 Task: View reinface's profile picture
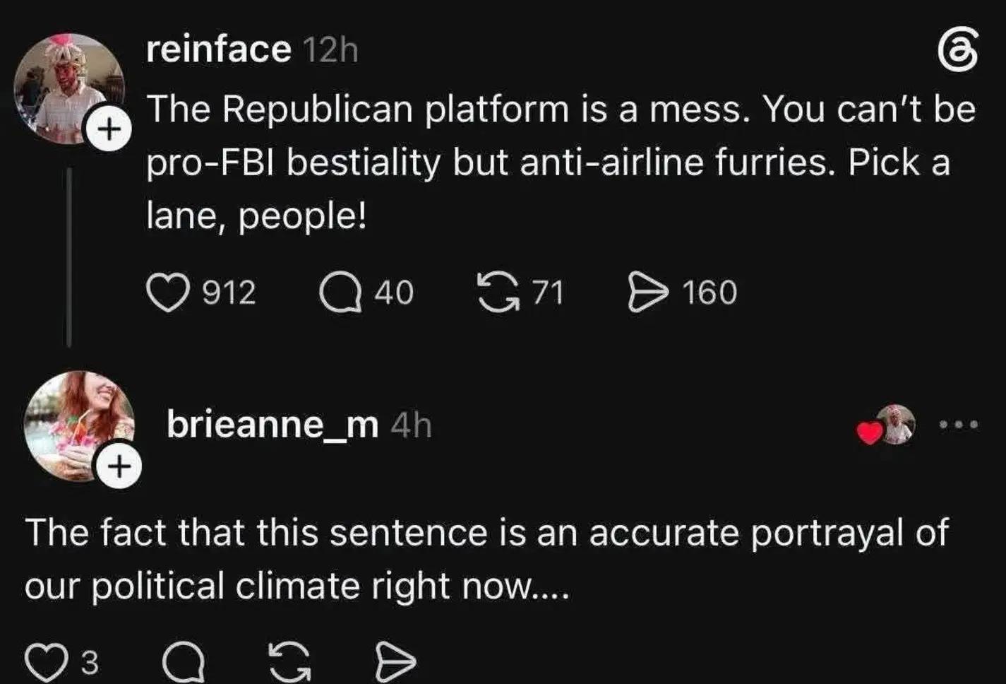pyautogui.click(x=70, y=88)
